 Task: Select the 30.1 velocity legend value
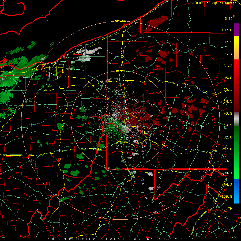click(228, 90)
